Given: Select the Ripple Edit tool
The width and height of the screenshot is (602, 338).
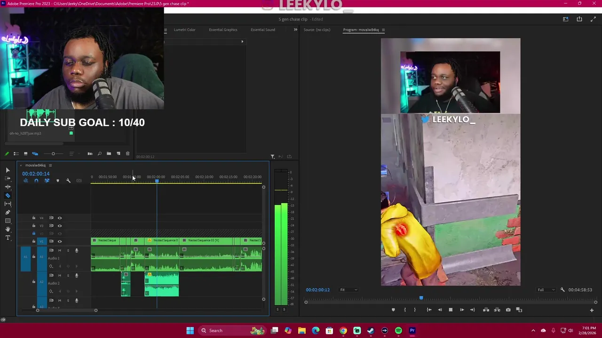Looking at the screenshot, I should [x=8, y=187].
